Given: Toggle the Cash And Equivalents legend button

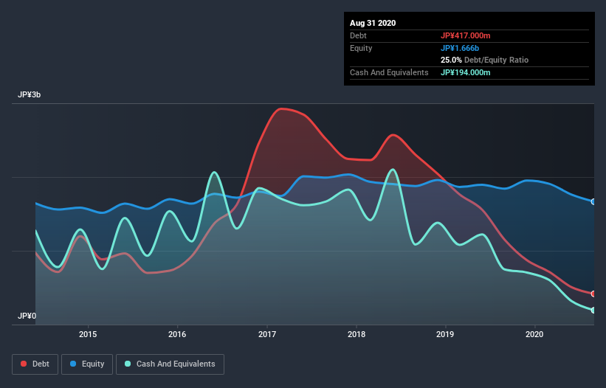Looking at the screenshot, I should (x=170, y=364).
